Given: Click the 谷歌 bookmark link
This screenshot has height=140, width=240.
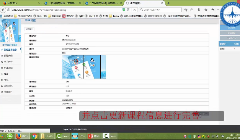Looking at the screenshot, I should pos(79,16).
